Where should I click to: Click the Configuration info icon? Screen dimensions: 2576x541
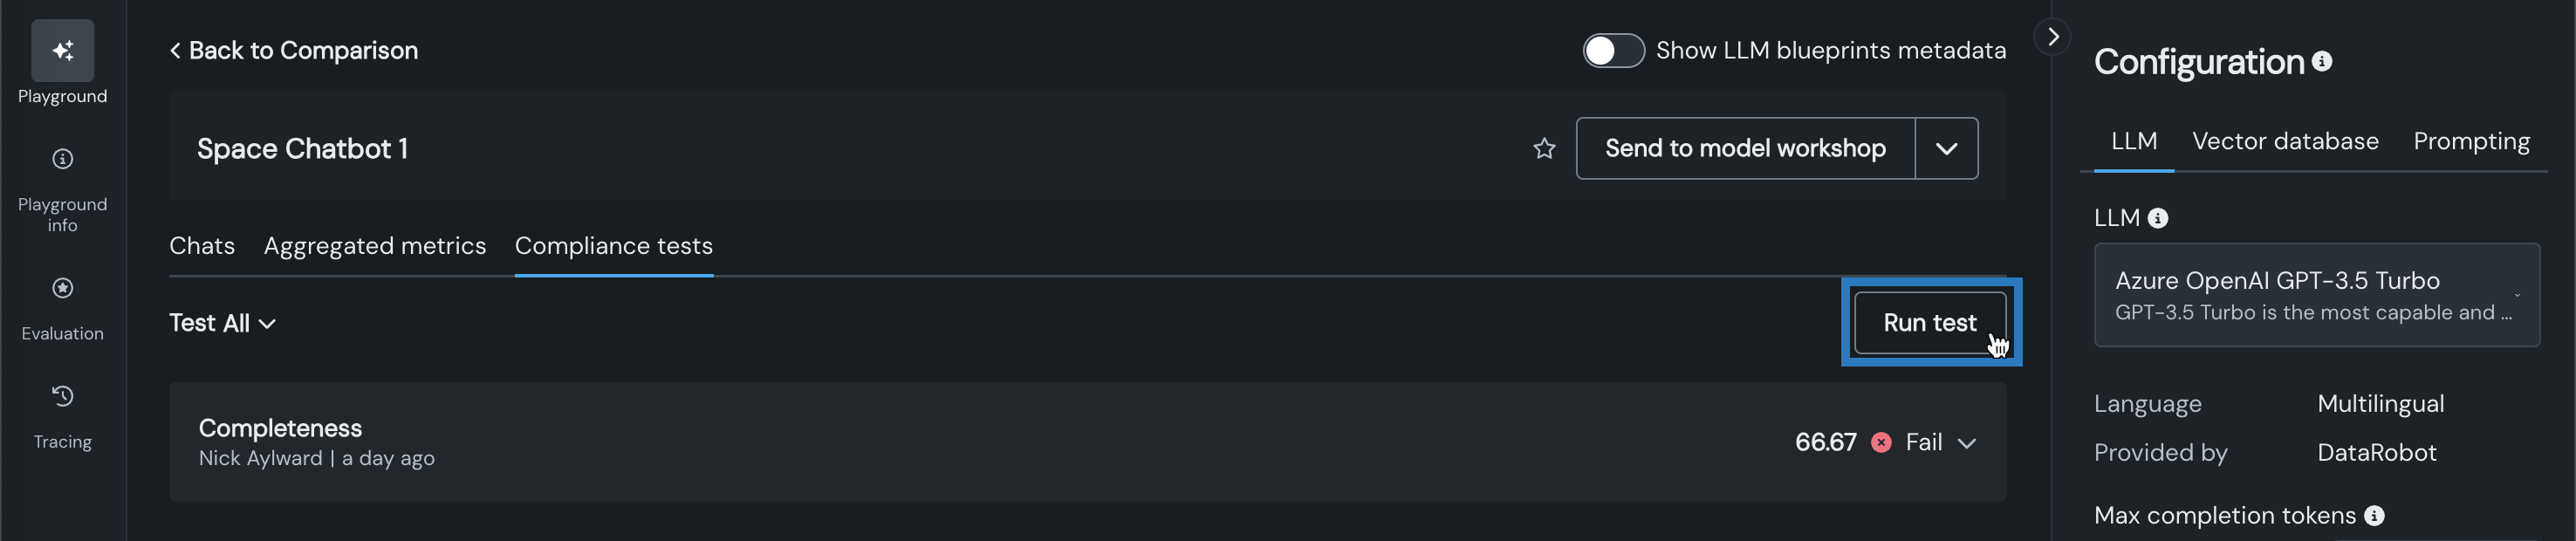pos(2322,62)
